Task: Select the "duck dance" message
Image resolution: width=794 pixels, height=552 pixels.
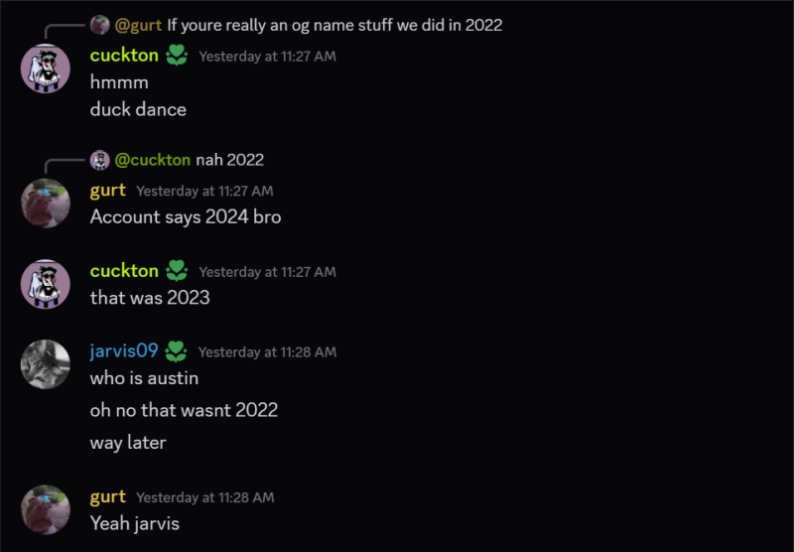Action: pyautogui.click(x=138, y=109)
